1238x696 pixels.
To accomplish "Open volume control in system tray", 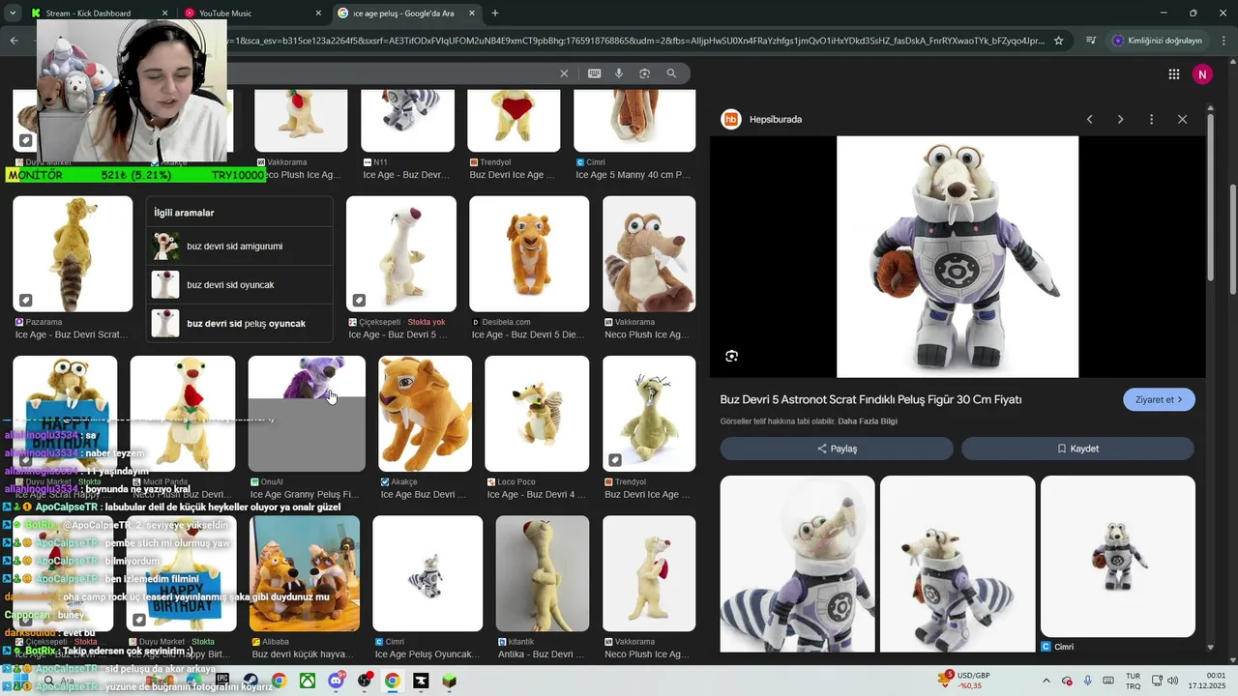I will tap(1172, 681).
